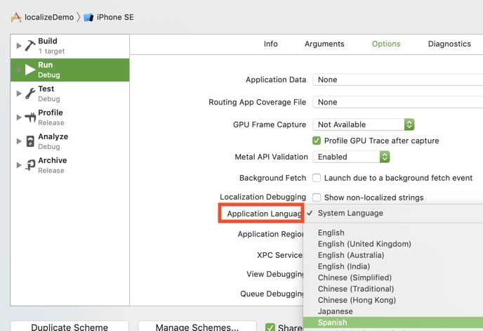Toggle the Shared checkbox at bottom
The image size is (483, 331).
(x=270, y=327)
